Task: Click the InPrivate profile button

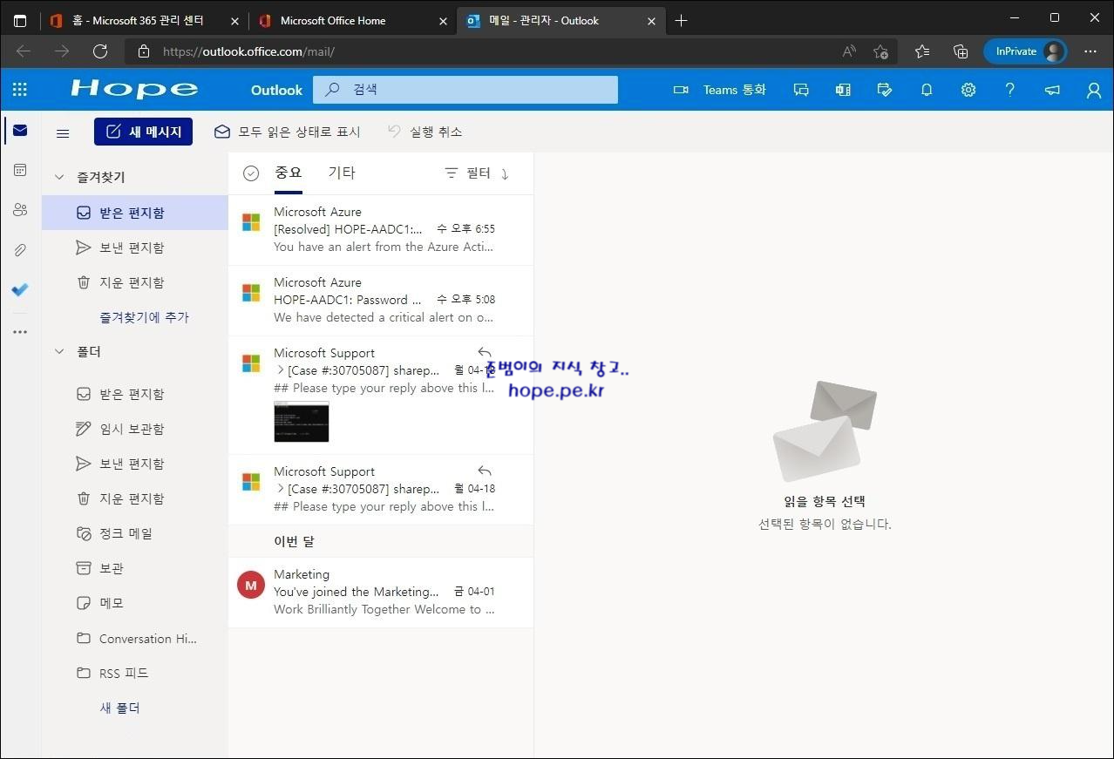Action: point(1027,51)
